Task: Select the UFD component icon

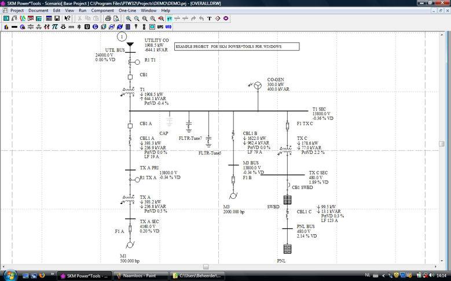Action: click(x=168, y=27)
